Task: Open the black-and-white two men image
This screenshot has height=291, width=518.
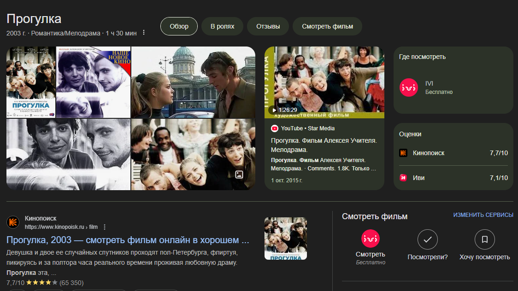Action: tap(68, 154)
